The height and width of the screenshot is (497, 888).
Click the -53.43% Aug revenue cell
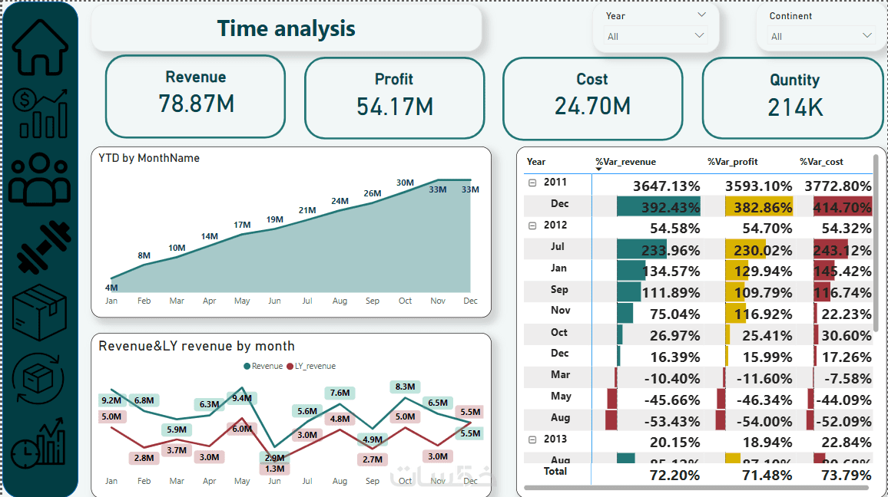pyautogui.click(x=671, y=421)
